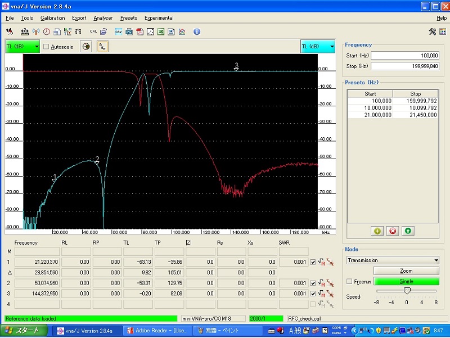Export as Excel spreadsheet icon
450x338 pixels.
point(161,31)
